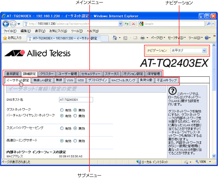
Task: Set バーチャル・ワイヤレス・ネットワーク to 無効
Action: (75, 116)
